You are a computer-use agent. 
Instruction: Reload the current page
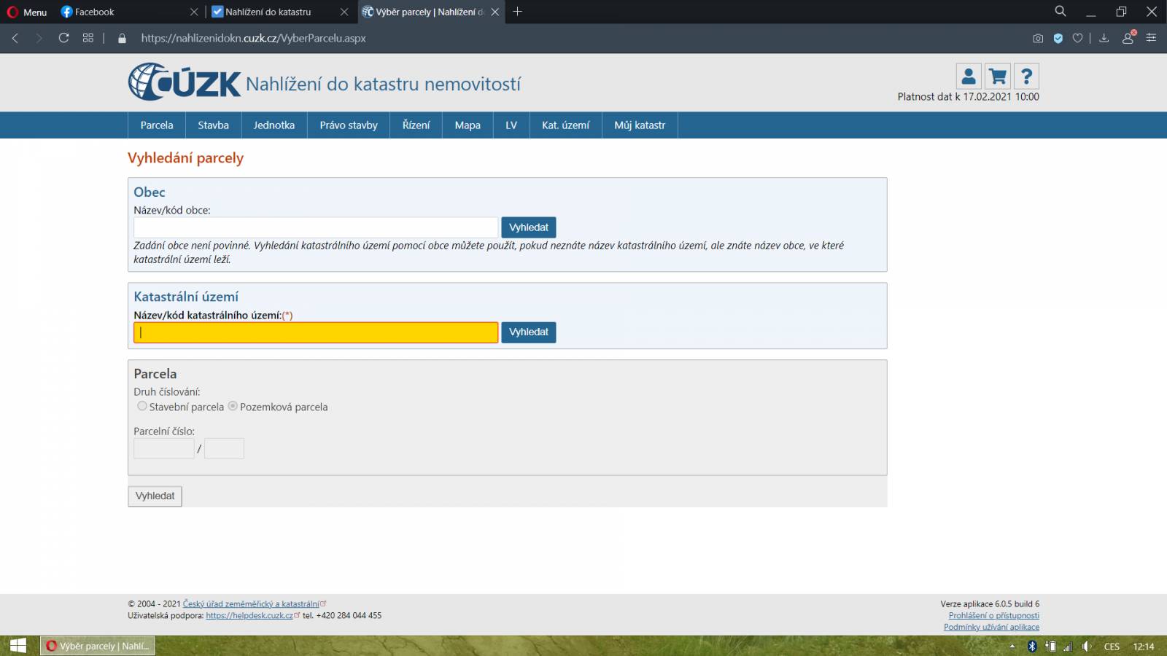point(64,38)
